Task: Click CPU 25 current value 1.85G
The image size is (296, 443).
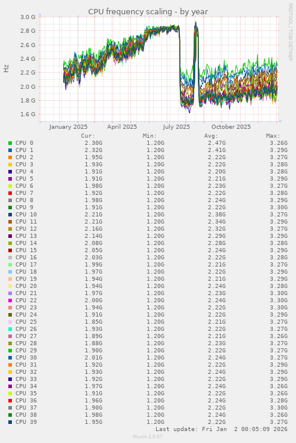Action: click(94, 322)
